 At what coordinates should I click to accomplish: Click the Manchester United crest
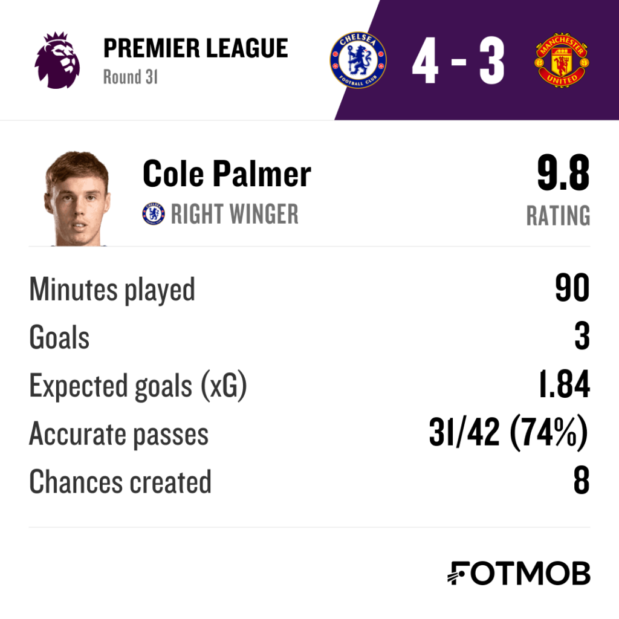tap(562, 60)
